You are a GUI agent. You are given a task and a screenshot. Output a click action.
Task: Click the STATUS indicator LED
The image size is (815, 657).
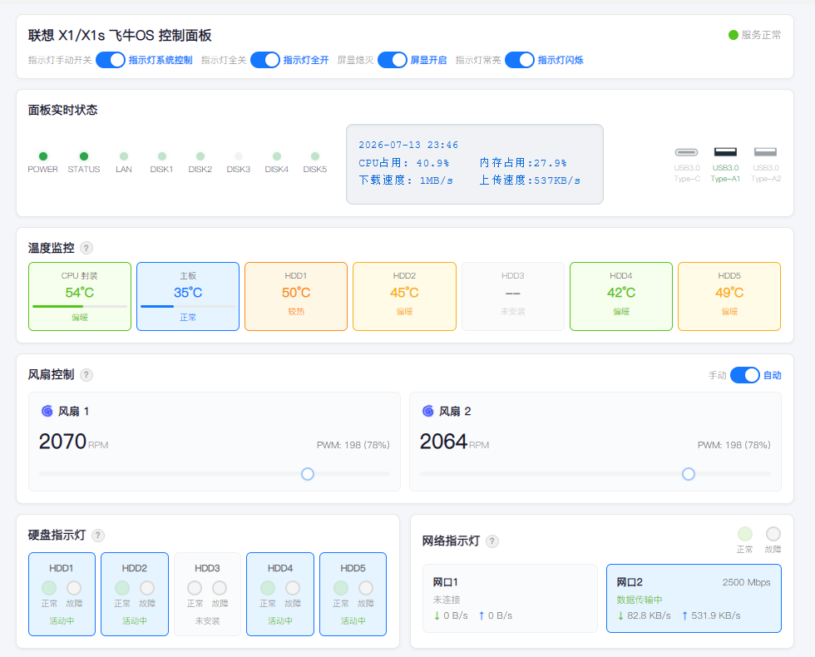84,156
